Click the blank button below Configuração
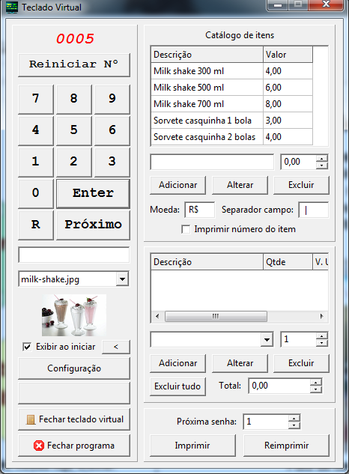Viewport: 349px width, 474px height. (74, 392)
